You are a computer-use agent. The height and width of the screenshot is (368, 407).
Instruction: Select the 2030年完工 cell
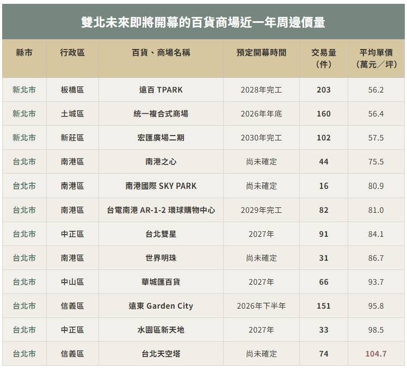261,138
